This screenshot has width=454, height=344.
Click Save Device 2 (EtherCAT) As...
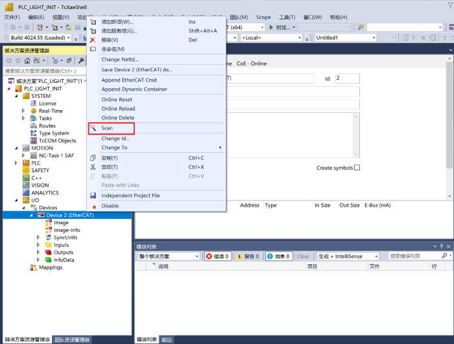pyautogui.click(x=137, y=70)
